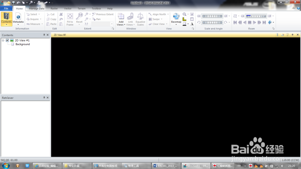301x169 pixels.
Task: Click the zoom scale slider bar
Action: pos(212,16)
